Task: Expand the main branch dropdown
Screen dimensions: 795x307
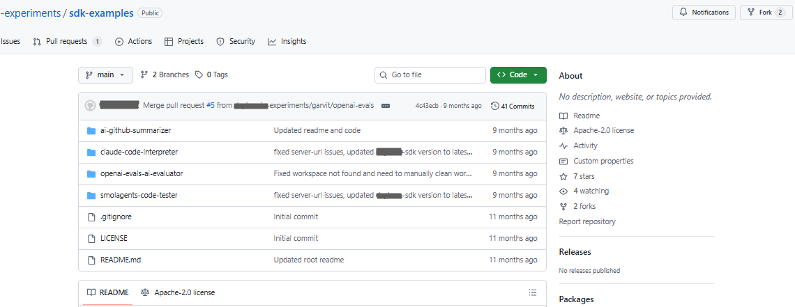Action: (105, 75)
